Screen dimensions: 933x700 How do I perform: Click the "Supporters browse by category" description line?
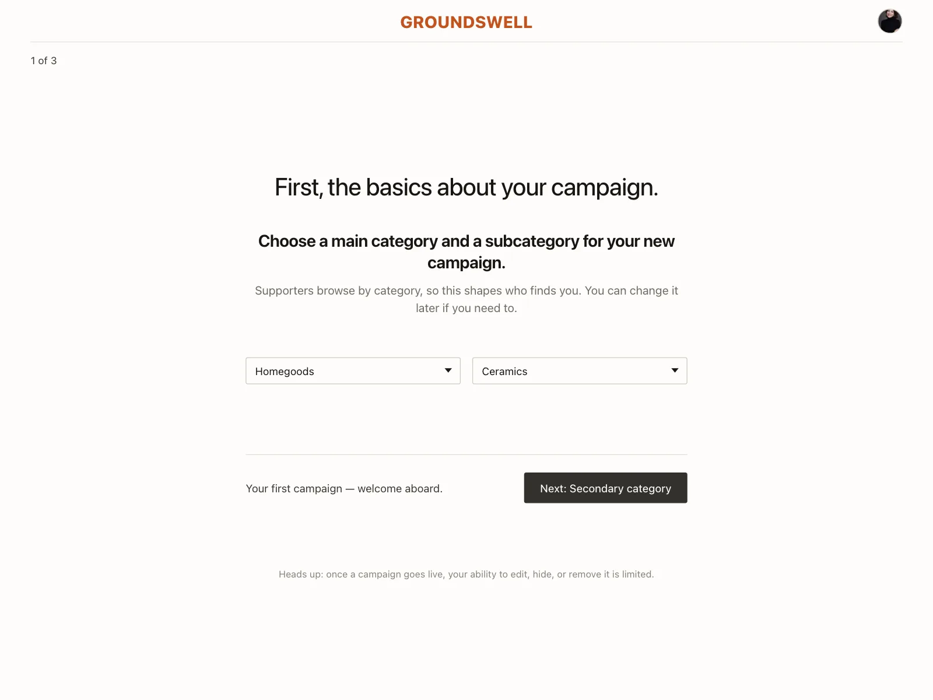(466, 290)
